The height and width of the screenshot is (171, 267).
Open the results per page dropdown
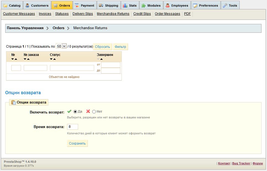(61, 46)
